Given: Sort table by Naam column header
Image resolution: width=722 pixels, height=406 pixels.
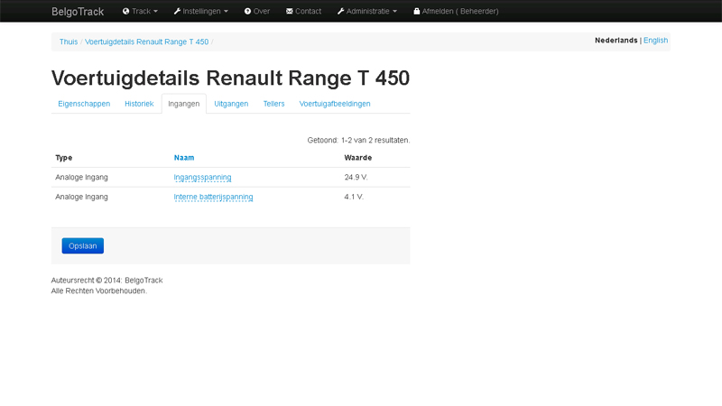Looking at the screenshot, I should pos(184,157).
